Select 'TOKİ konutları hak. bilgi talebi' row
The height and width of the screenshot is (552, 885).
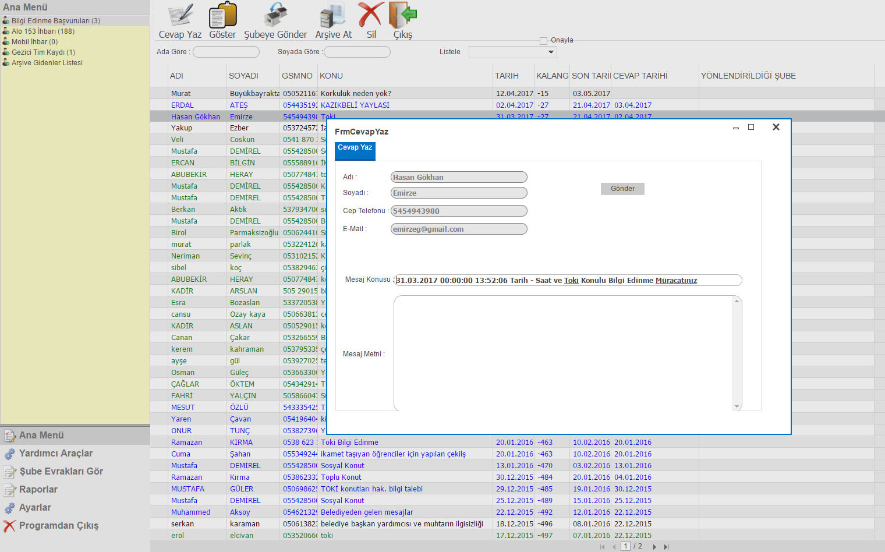click(518, 489)
